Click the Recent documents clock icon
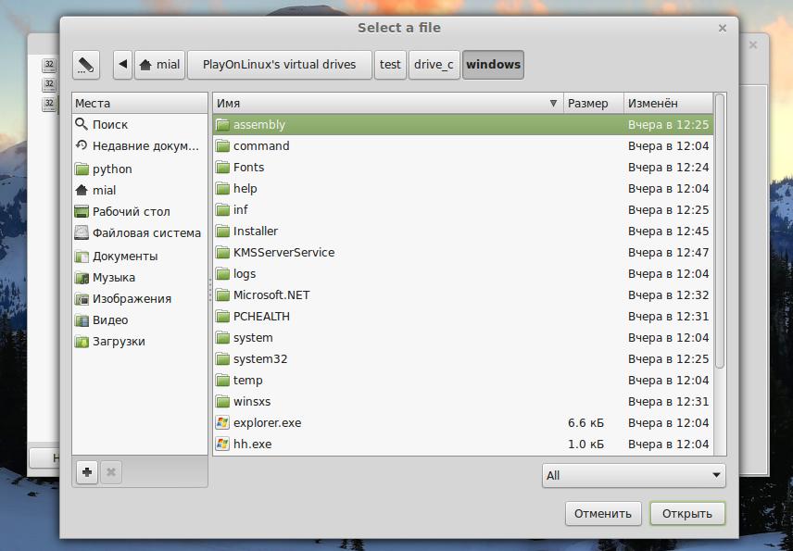This screenshot has width=793, height=551. point(82,145)
